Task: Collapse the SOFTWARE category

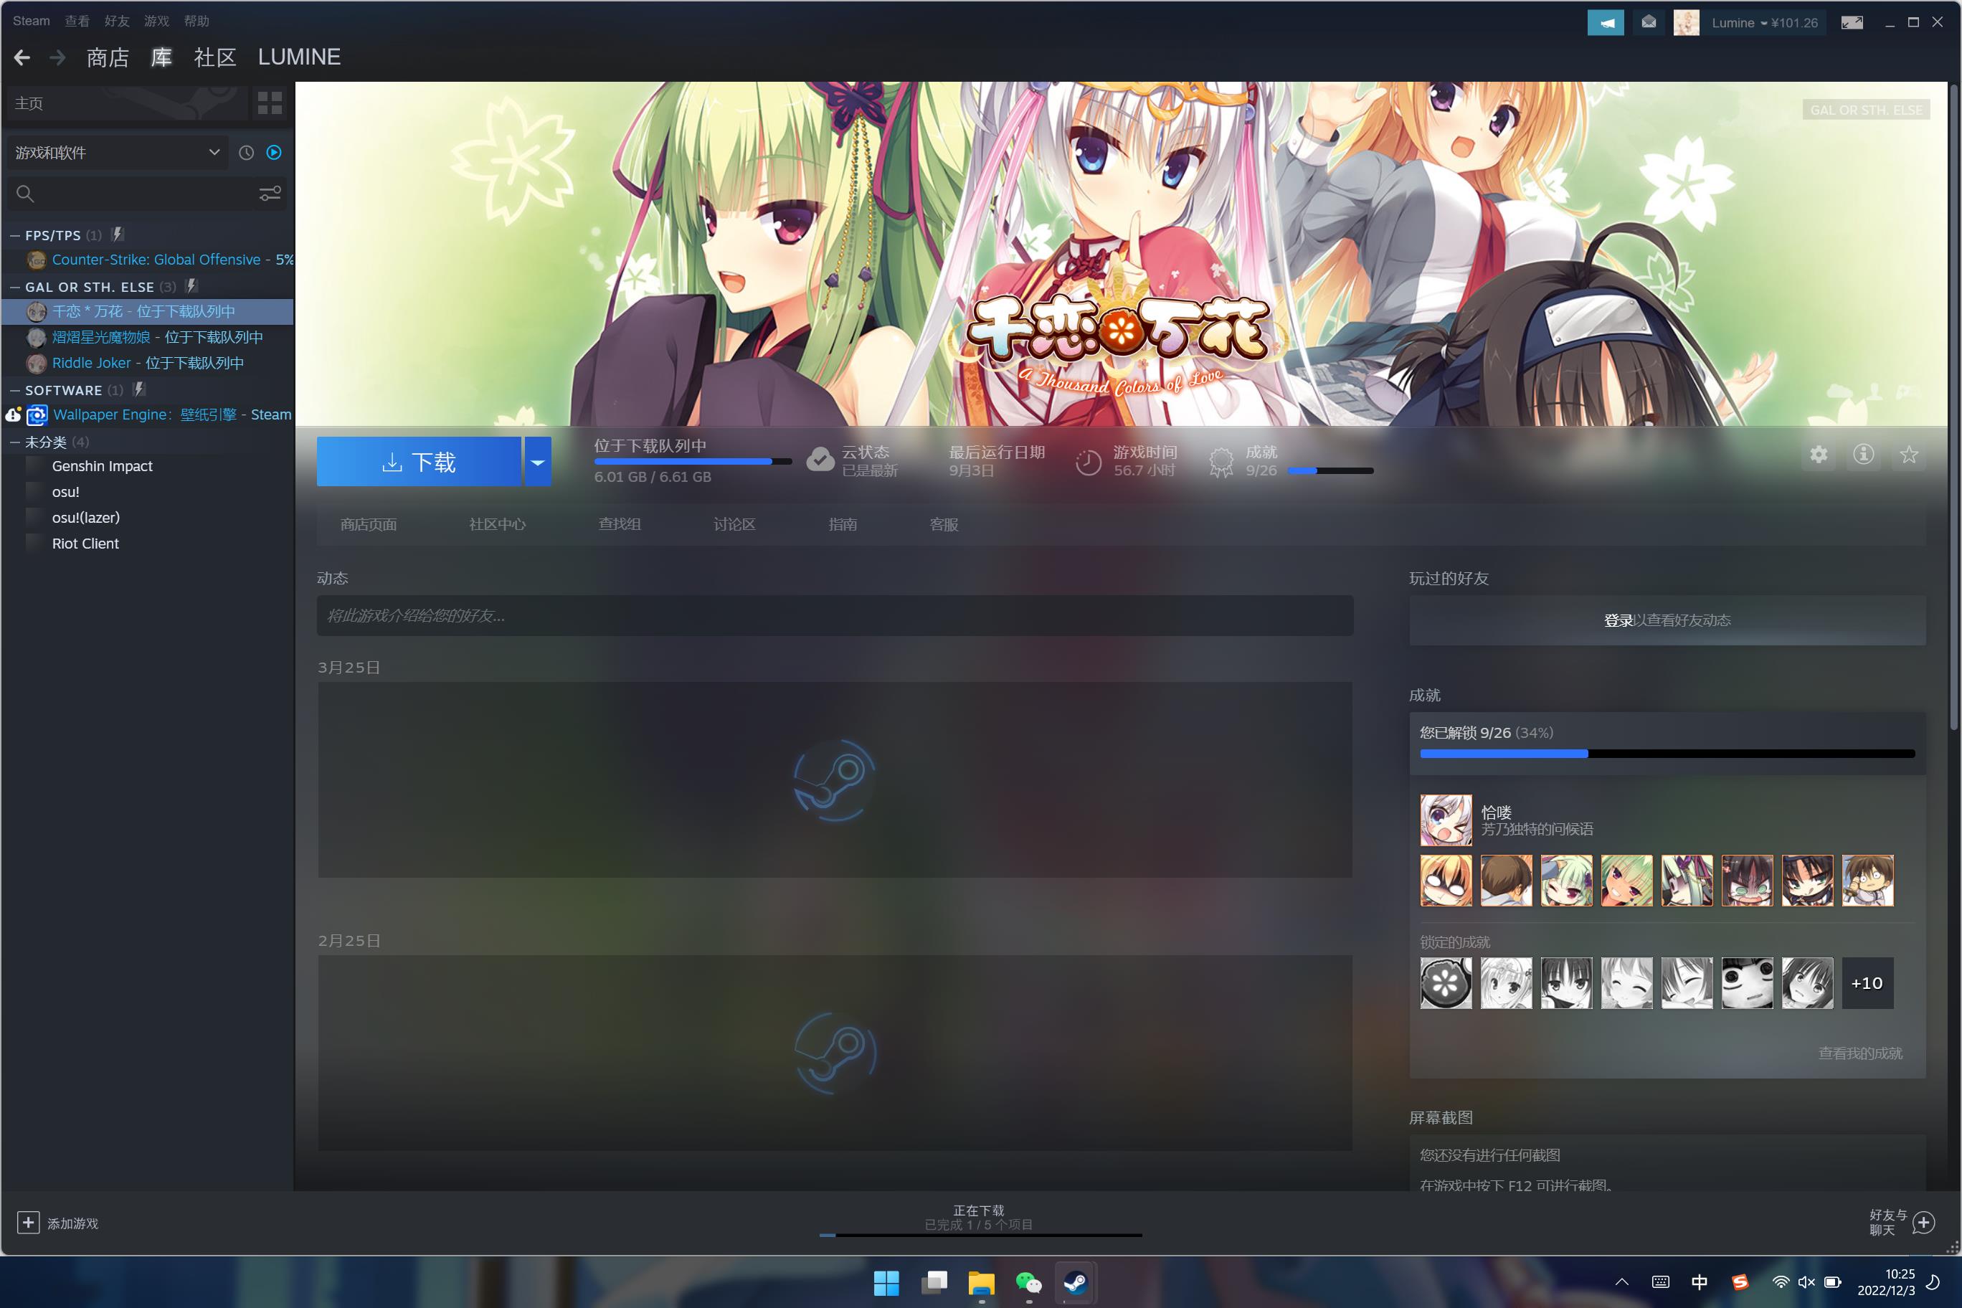Action: click(15, 390)
